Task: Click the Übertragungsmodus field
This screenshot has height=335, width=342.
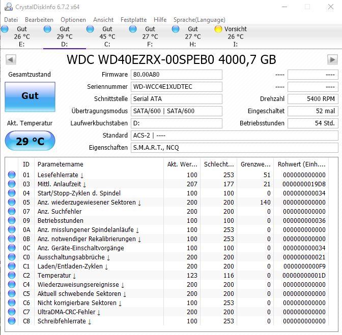Action: (177, 111)
